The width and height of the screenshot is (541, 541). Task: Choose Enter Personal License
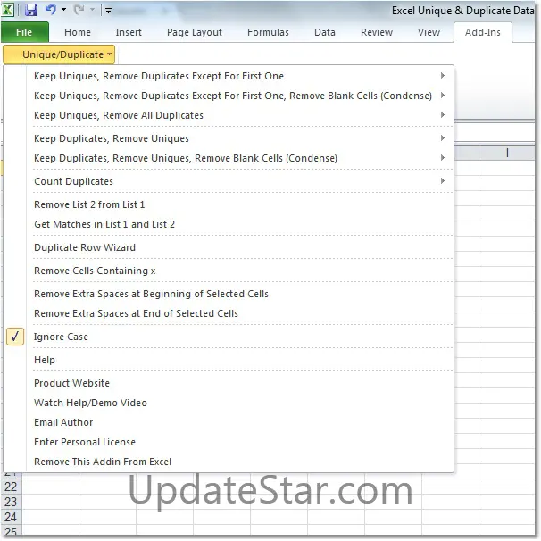pos(240,442)
